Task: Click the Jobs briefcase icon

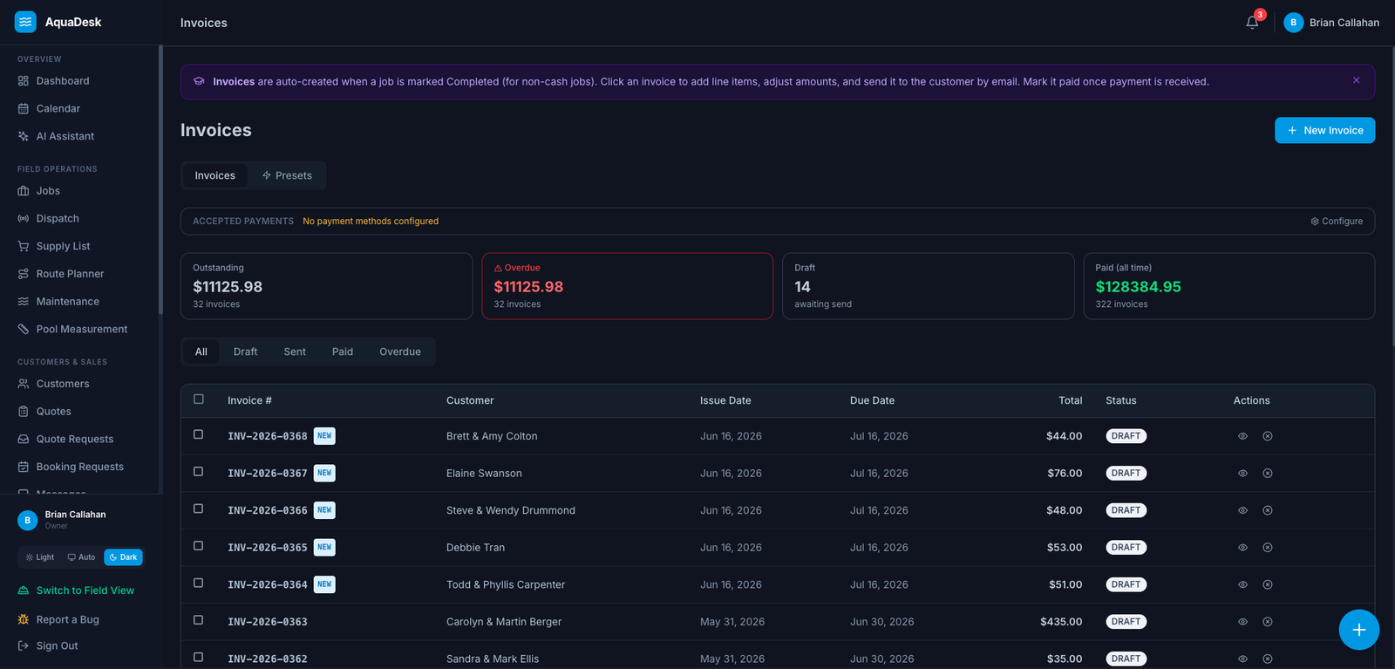Action: [x=24, y=191]
